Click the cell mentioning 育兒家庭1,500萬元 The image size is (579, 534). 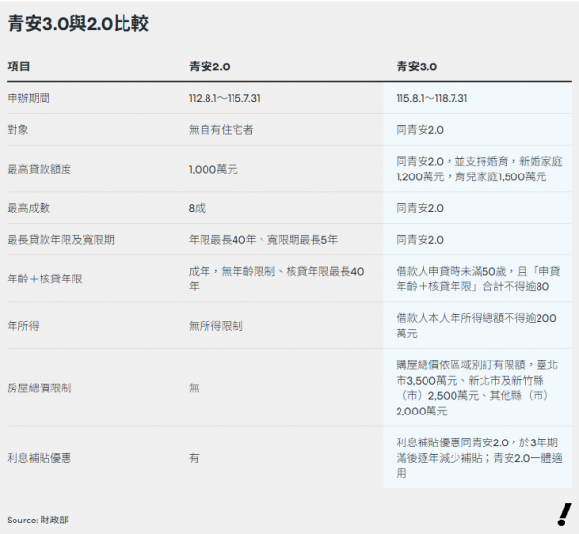479,169
